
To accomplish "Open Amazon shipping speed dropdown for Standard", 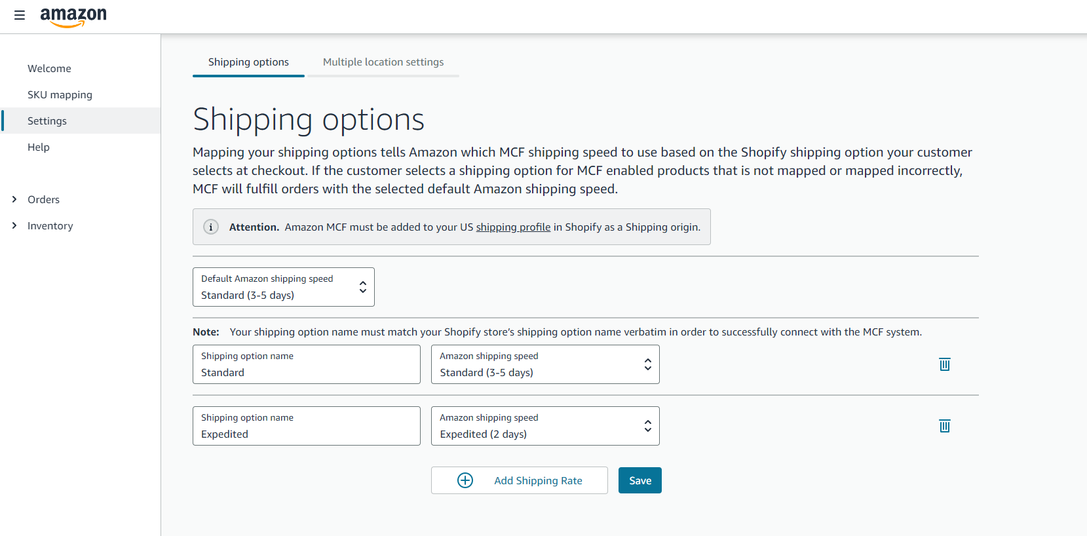I will [544, 364].
